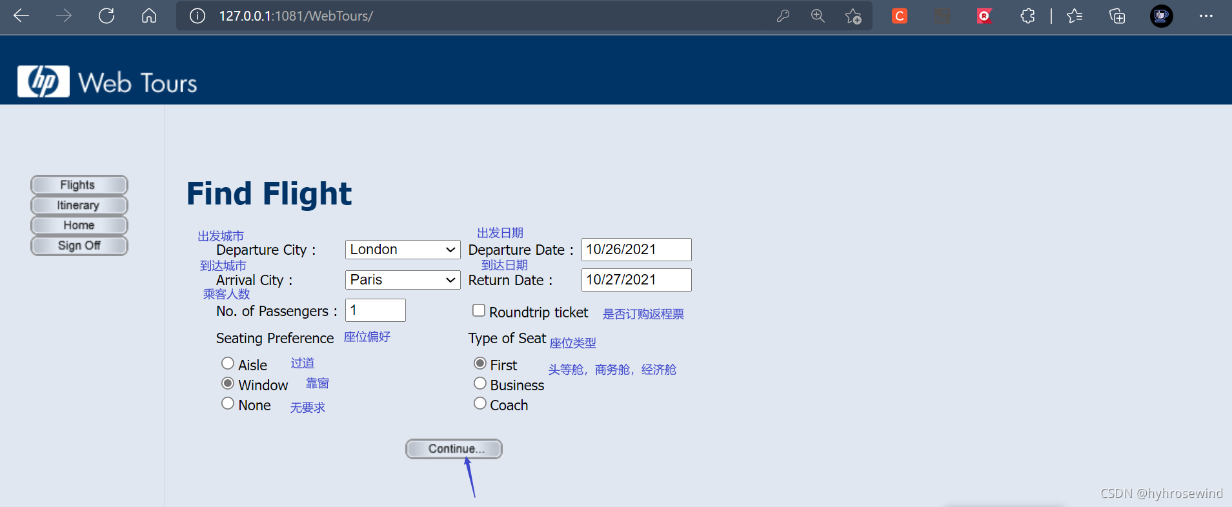Click the Web Tours title text

pyautogui.click(x=137, y=83)
